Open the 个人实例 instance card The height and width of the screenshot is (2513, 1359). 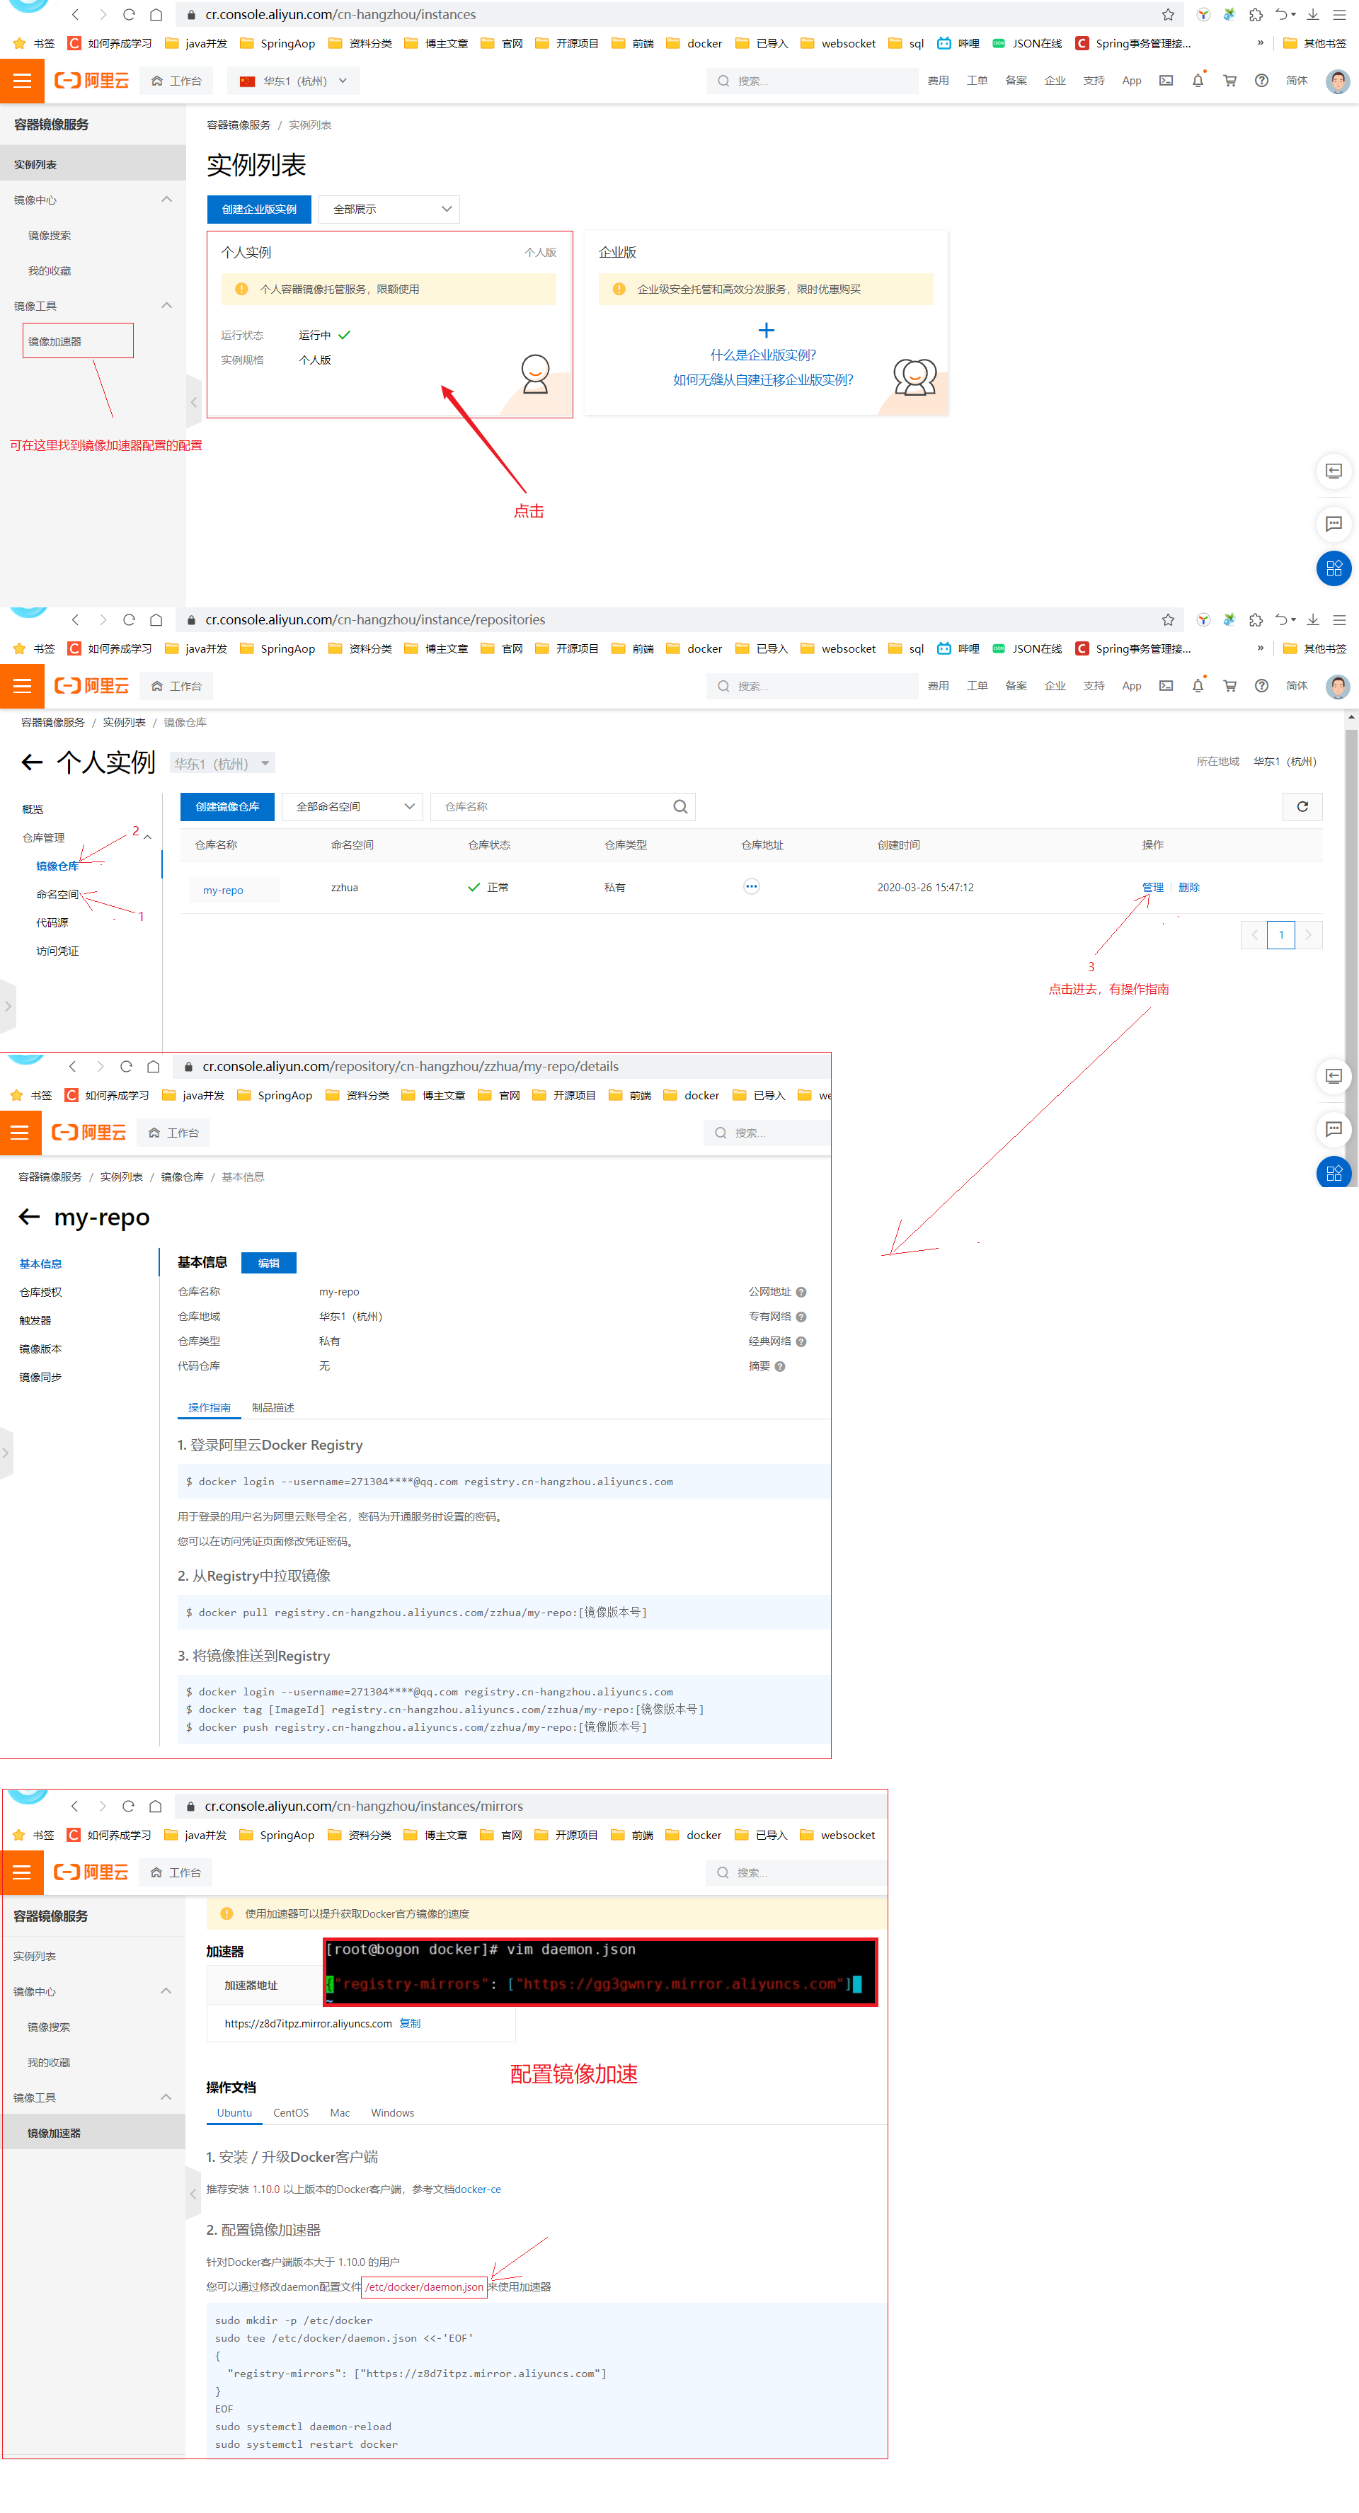tap(390, 324)
